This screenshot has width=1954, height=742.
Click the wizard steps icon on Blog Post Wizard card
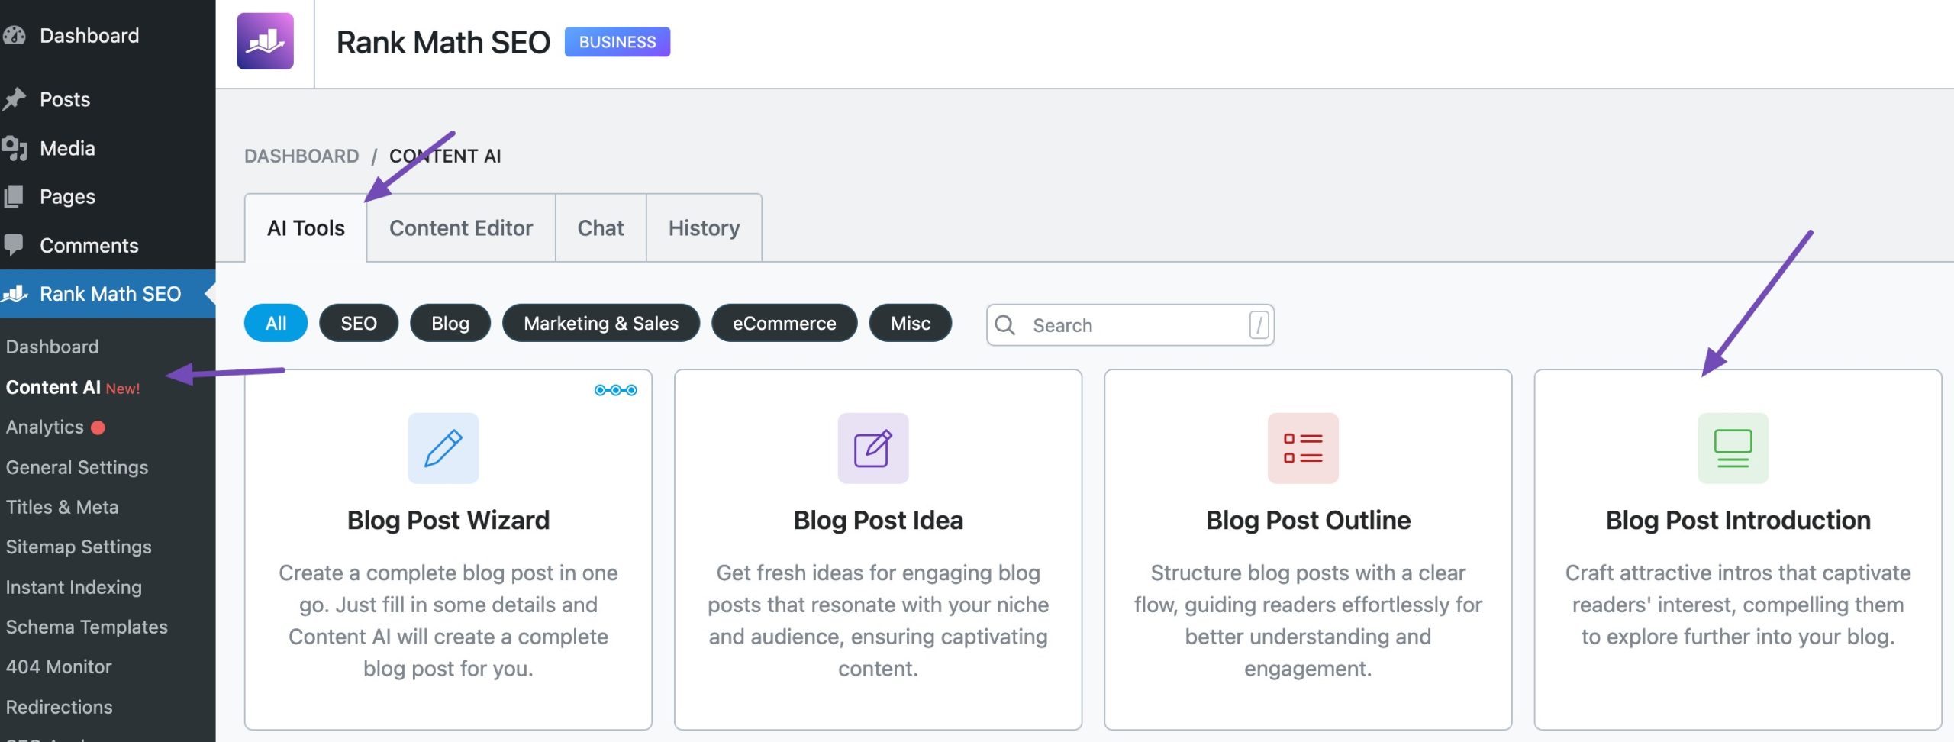pos(616,390)
